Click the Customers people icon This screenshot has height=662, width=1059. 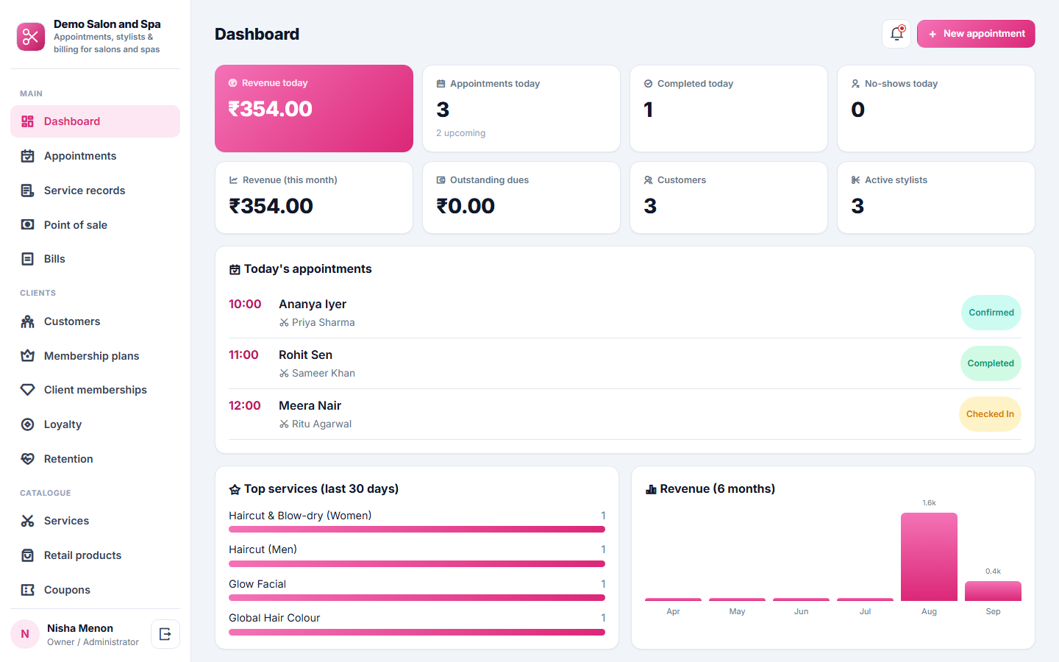pyautogui.click(x=28, y=321)
